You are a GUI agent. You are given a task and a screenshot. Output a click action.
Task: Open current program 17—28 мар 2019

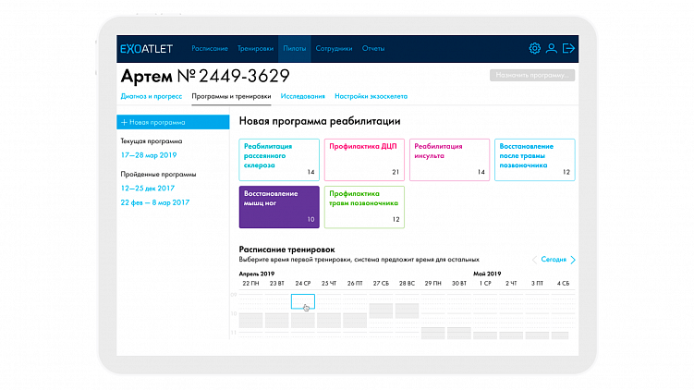149,155
